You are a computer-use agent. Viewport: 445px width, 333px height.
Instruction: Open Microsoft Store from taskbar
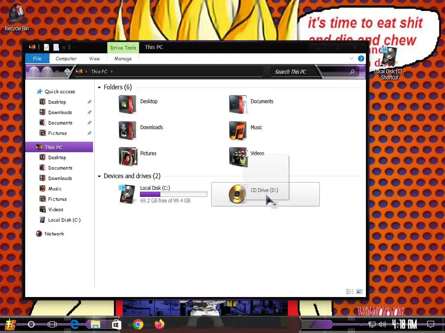(116, 324)
